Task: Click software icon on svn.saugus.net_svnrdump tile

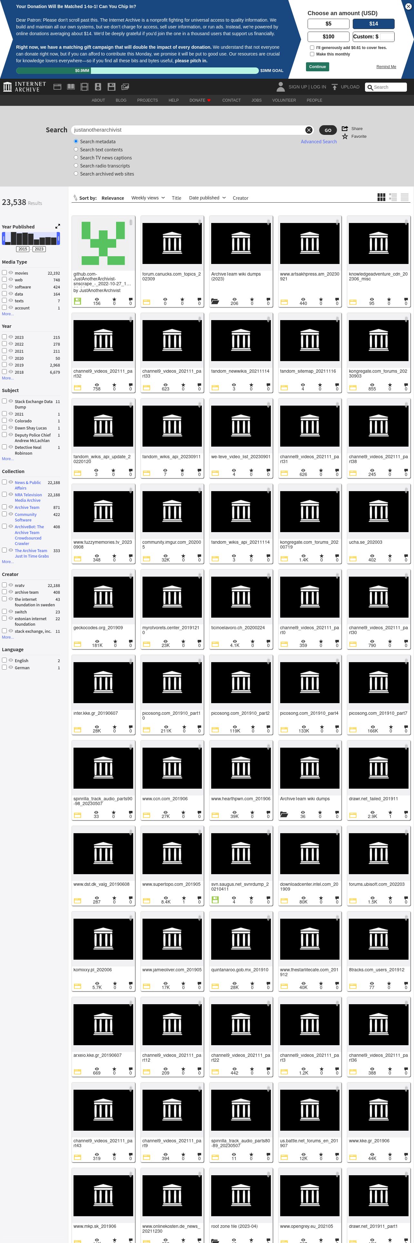Action: click(215, 899)
